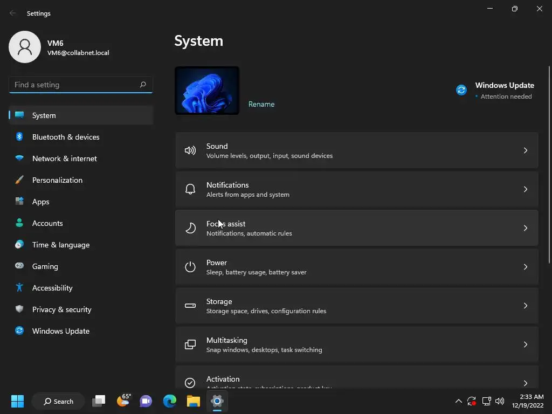Click Windows Update Attention needed text

506,96
